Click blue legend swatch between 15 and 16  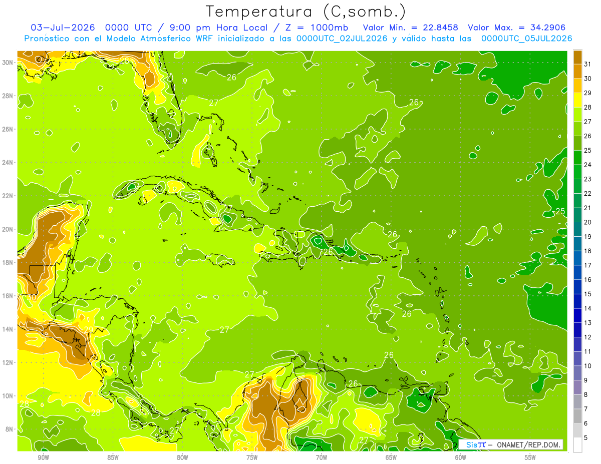[577, 287]
